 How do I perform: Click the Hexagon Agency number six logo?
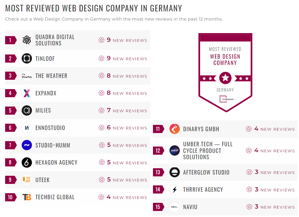click(26, 163)
